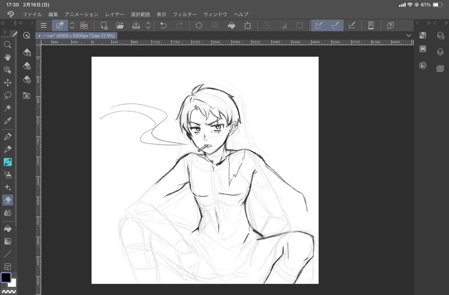Click the Fill icon in command bar
Viewport: 449px width, 295px height.
[x=232, y=25]
